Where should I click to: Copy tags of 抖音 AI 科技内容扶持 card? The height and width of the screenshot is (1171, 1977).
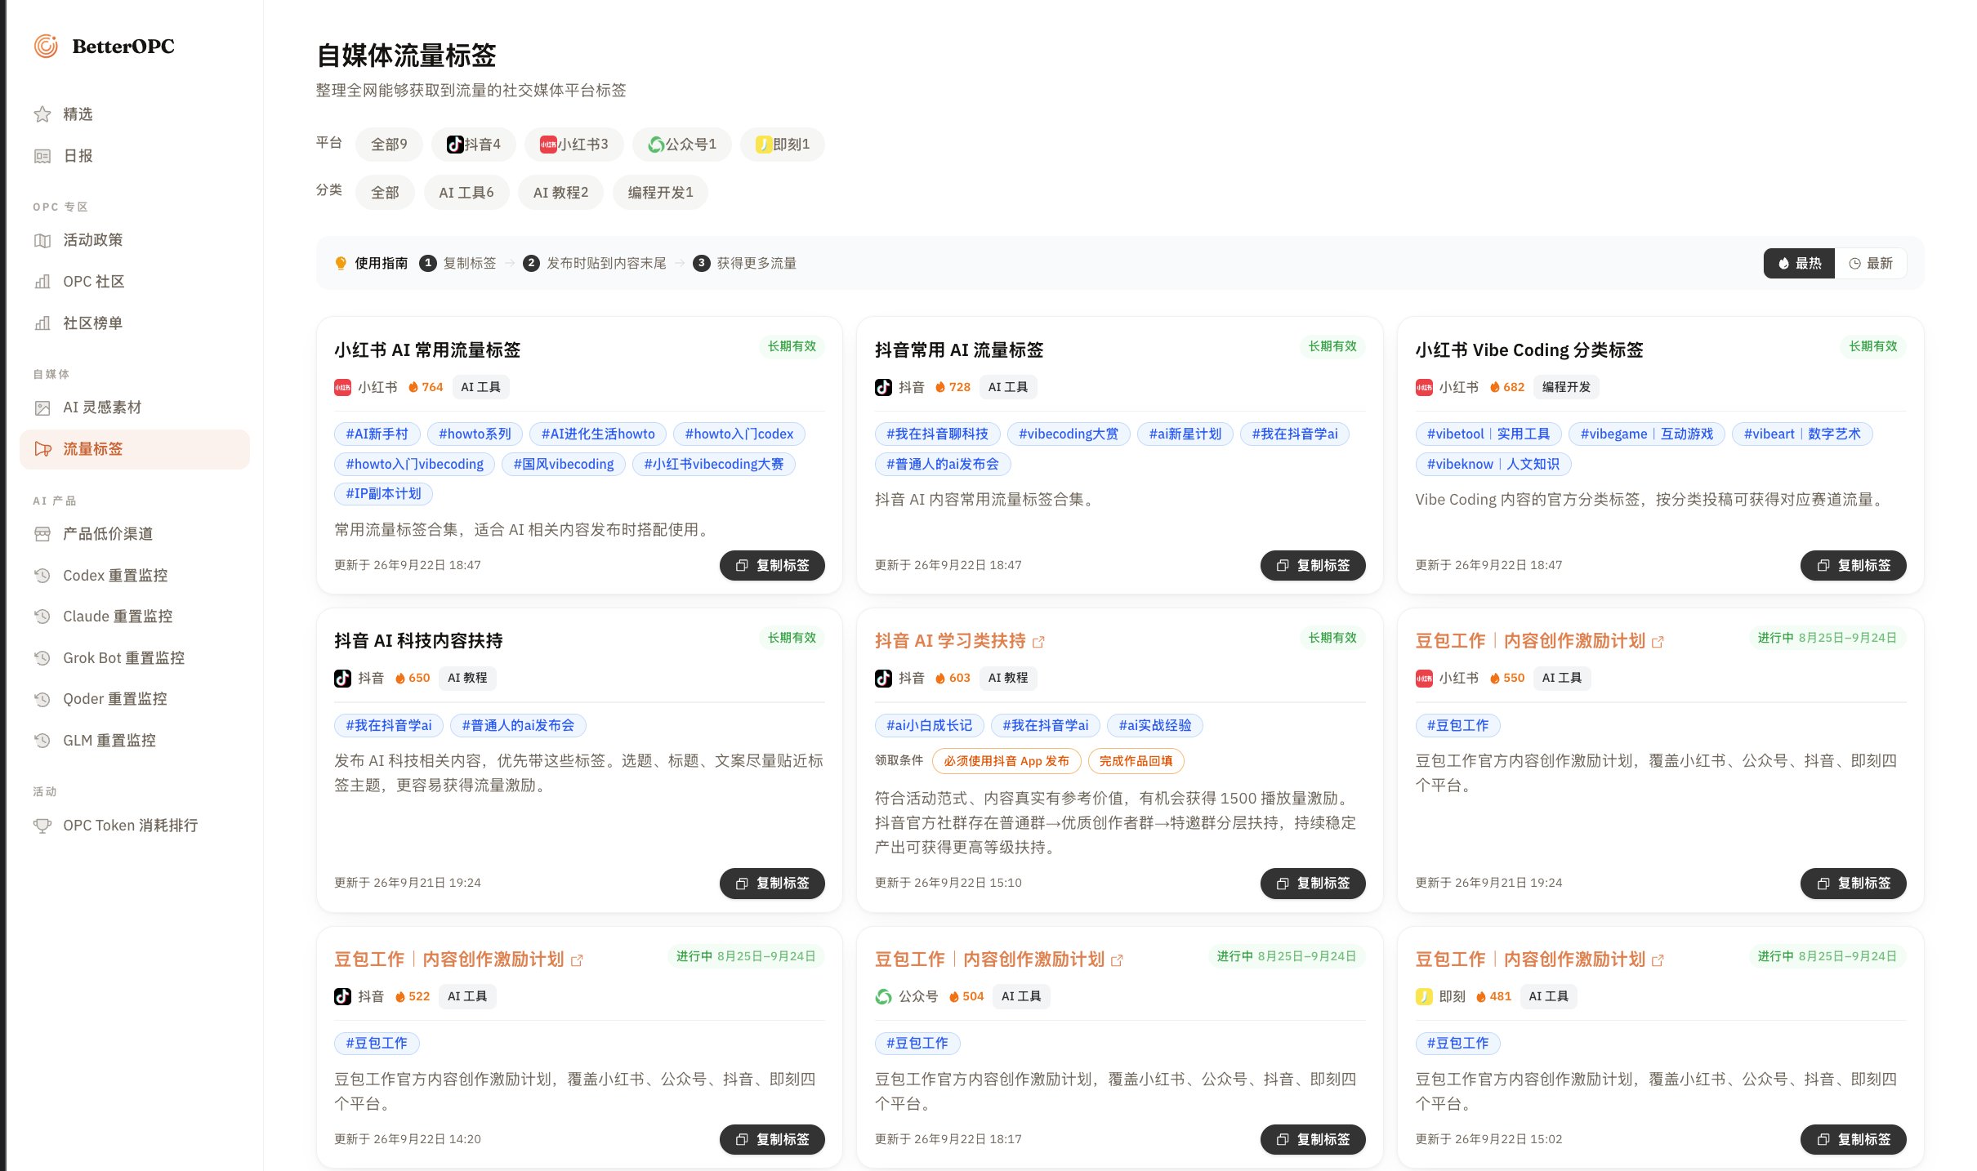772,883
